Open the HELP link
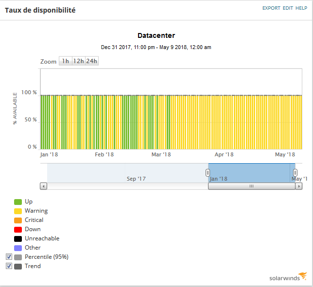313x287 pixels. tap(301, 8)
